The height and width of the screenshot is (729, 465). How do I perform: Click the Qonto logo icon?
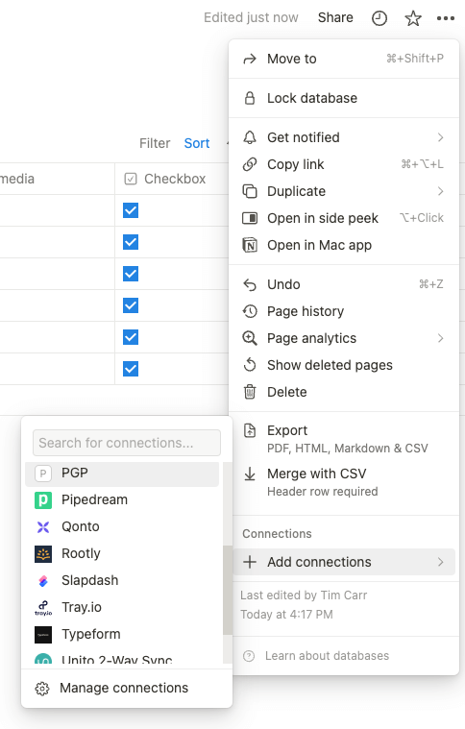[x=43, y=526]
